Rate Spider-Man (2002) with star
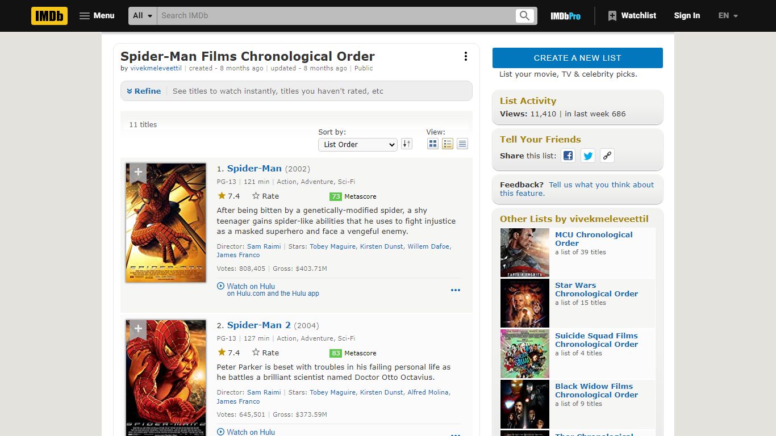Viewport: 776px width, 436px height. coord(265,196)
